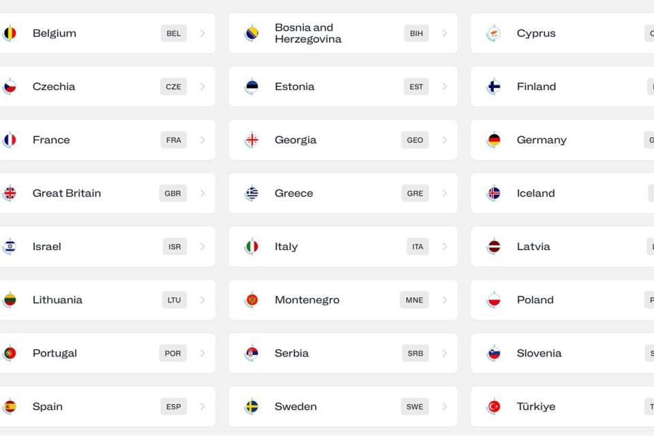Click the Greece flag icon

click(x=252, y=193)
